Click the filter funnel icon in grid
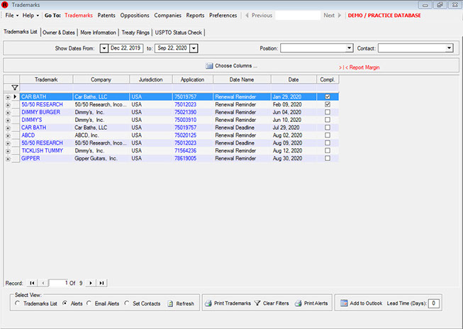463x329 pixels. tap(14, 88)
